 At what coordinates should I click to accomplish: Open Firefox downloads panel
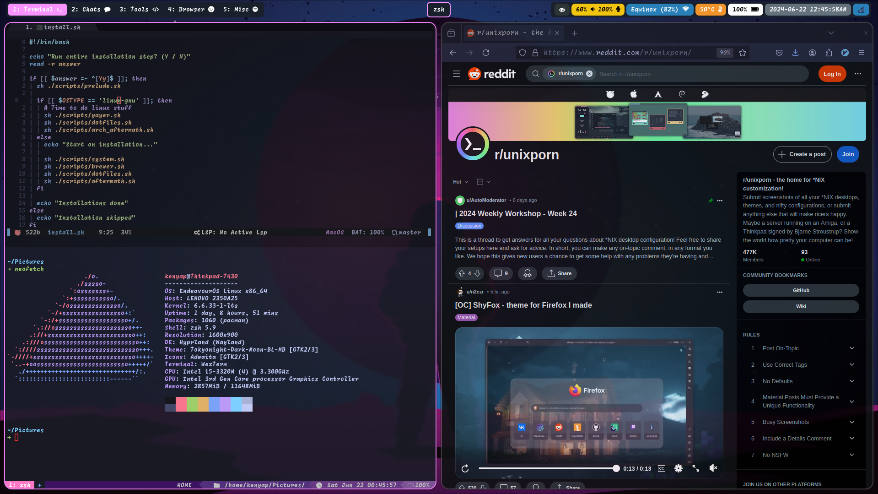pyautogui.click(x=796, y=53)
